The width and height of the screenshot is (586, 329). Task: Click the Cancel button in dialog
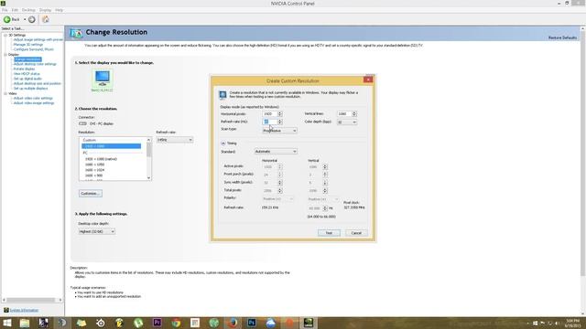[x=356, y=233]
